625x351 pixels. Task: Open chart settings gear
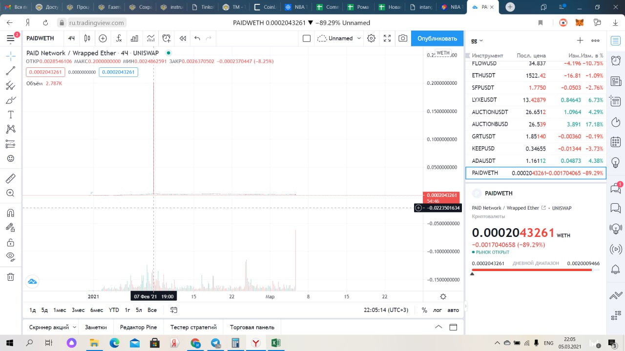click(371, 39)
